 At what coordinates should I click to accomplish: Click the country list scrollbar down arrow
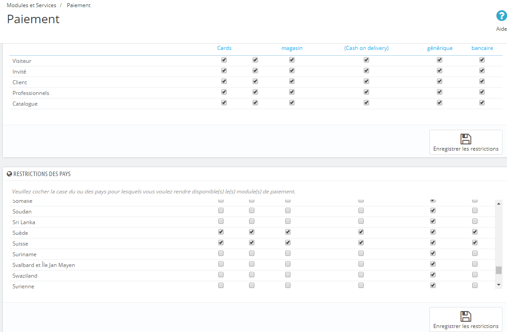point(499,285)
